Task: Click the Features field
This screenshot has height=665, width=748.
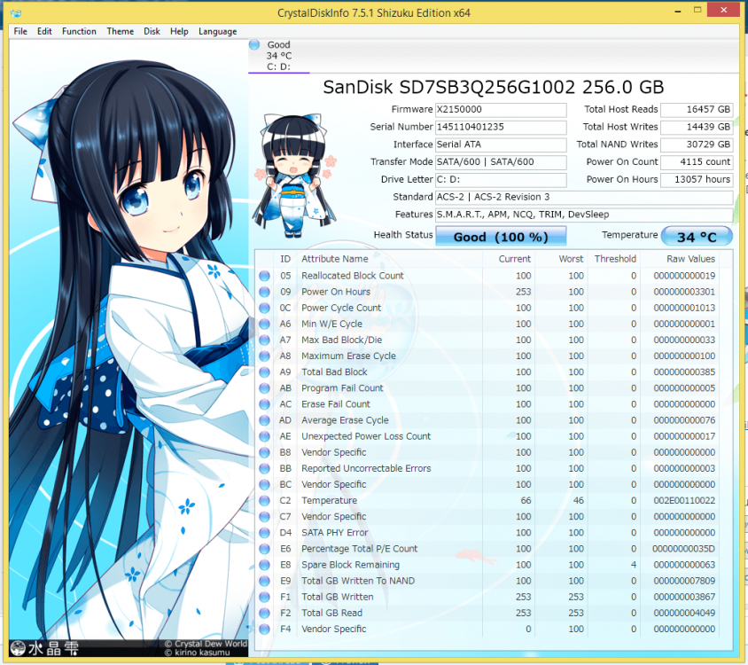Action: [x=584, y=215]
